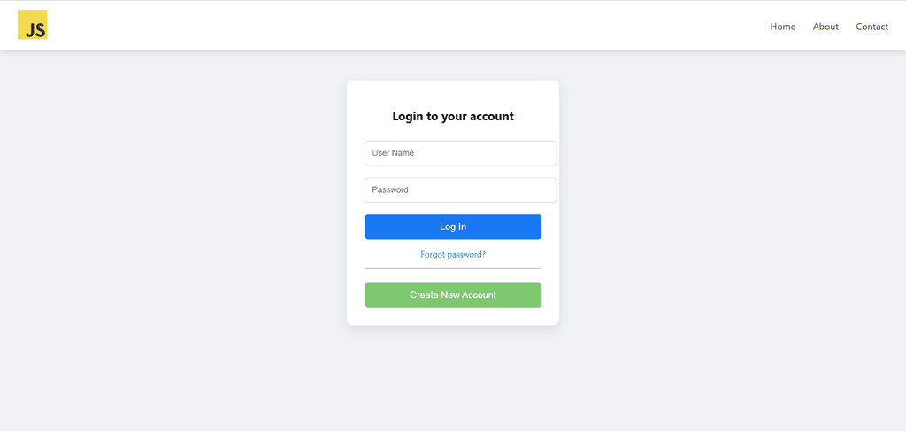Screen dimensions: 906x431
Task: Start password recovery via Forgot password?
Action: [x=453, y=255]
